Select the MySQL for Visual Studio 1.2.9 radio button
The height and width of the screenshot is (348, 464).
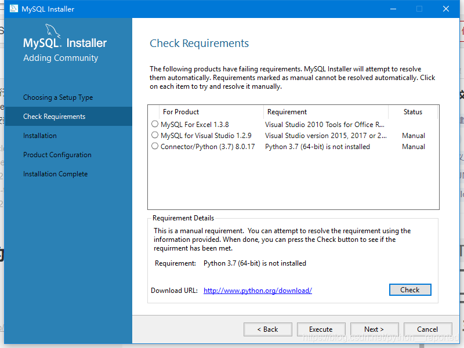tap(155, 135)
